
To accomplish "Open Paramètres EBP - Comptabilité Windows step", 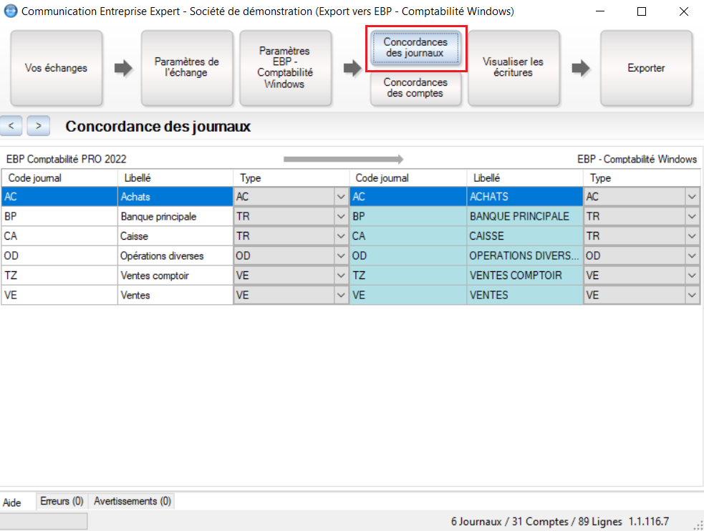I will point(286,68).
